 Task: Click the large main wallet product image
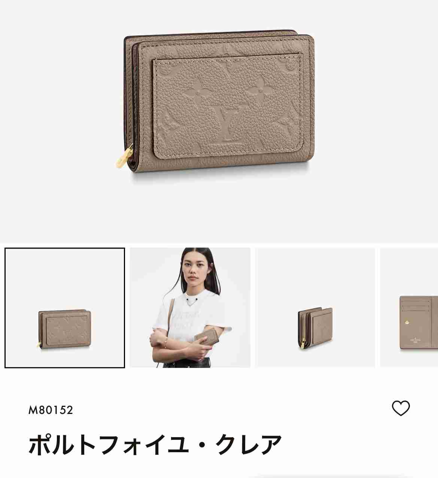[219, 105]
